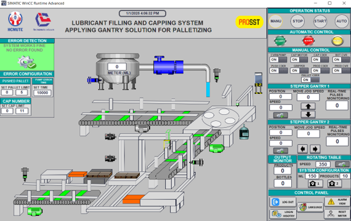
Task: Click the yellow reset button in Automatic Control
Action: click(337, 41)
